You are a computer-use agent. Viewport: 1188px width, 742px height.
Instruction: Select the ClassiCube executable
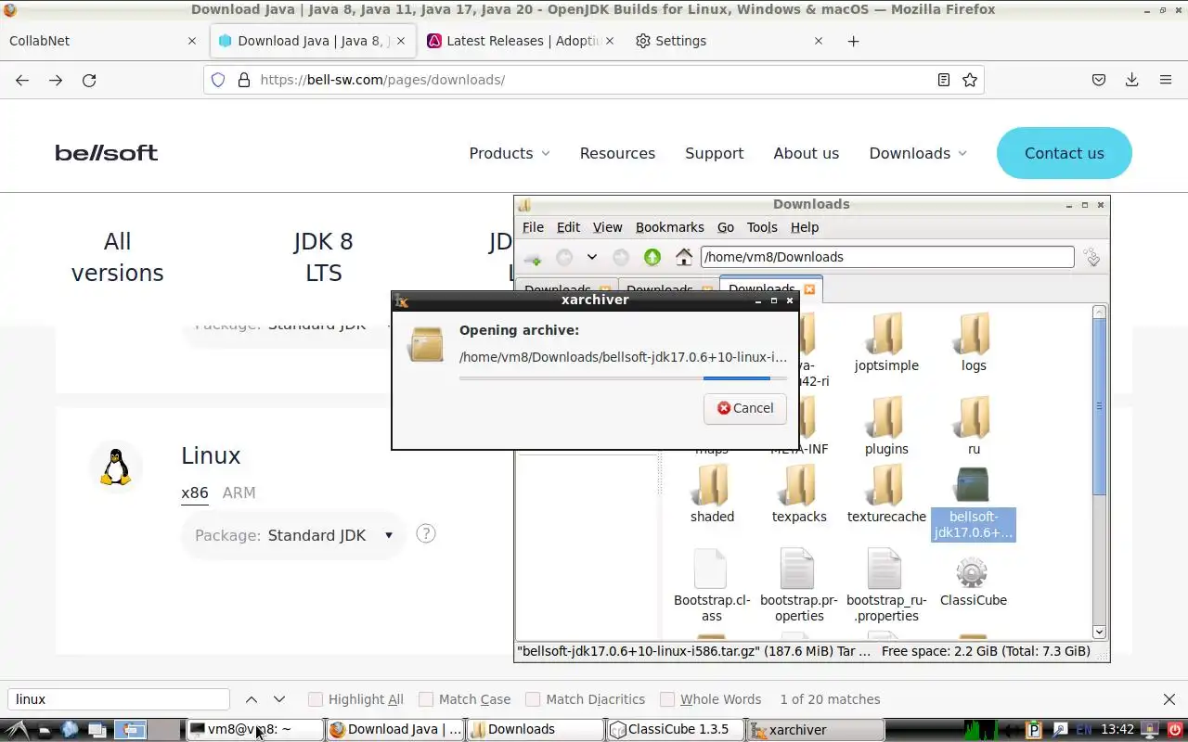973,582
